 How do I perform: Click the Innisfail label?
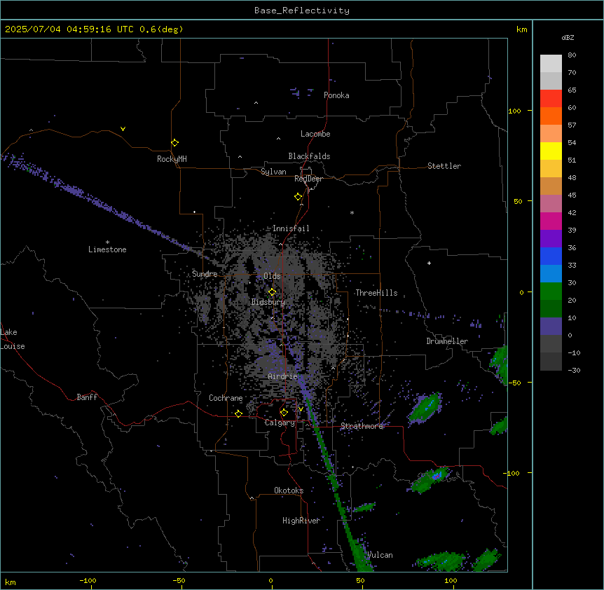coord(291,228)
